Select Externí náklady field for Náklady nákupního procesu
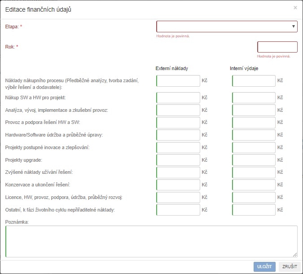Viewport: 303px width, 274px height. (178, 81)
